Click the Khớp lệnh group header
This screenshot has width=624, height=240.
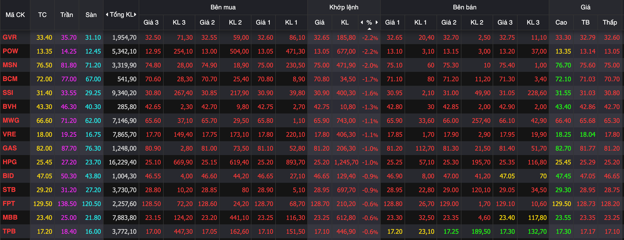click(343, 7)
